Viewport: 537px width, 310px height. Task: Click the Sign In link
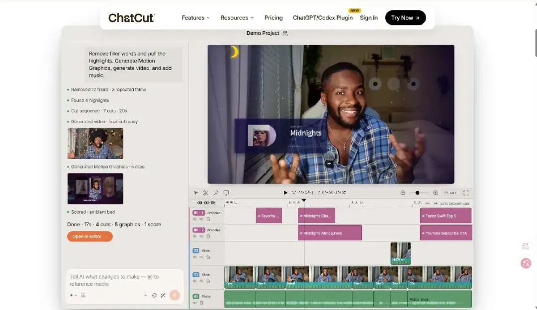pyautogui.click(x=368, y=18)
